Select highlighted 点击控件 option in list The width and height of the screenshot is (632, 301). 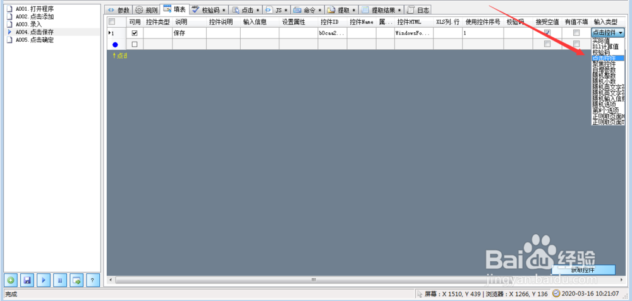(x=608, y=58)
